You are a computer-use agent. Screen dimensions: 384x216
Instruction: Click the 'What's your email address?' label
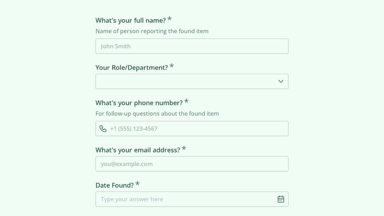click(x=138, y=150)
